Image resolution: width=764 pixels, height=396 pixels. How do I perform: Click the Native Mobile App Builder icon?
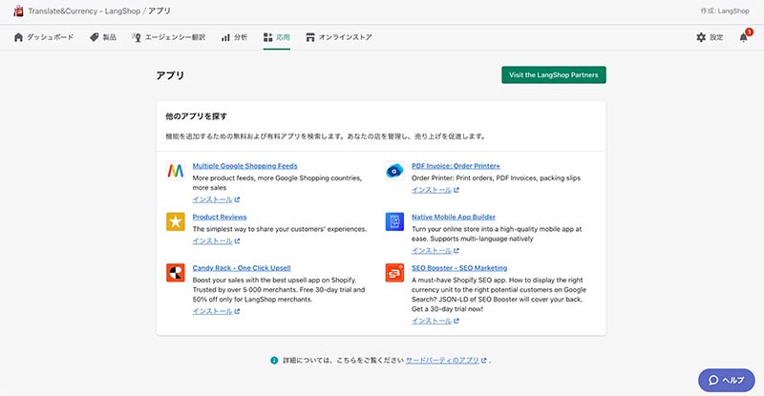coord(394,221)
